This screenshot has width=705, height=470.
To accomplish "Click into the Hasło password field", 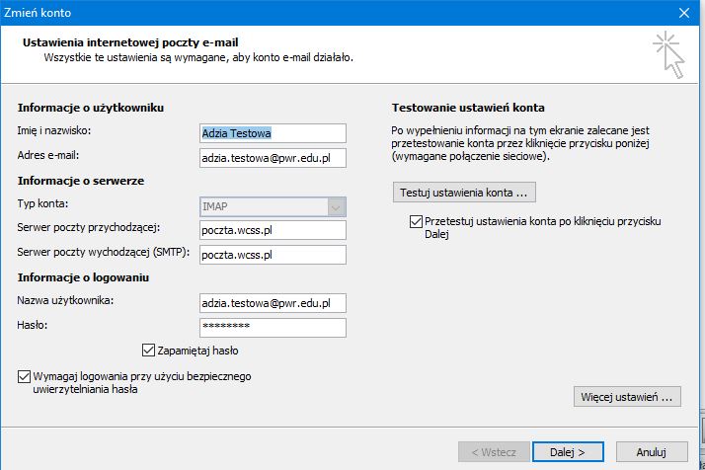I will click(272, 327).
